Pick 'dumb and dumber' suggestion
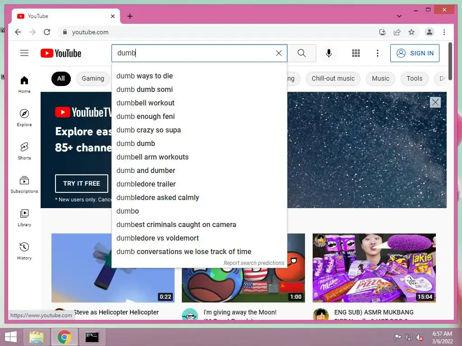 click(199, 171)
